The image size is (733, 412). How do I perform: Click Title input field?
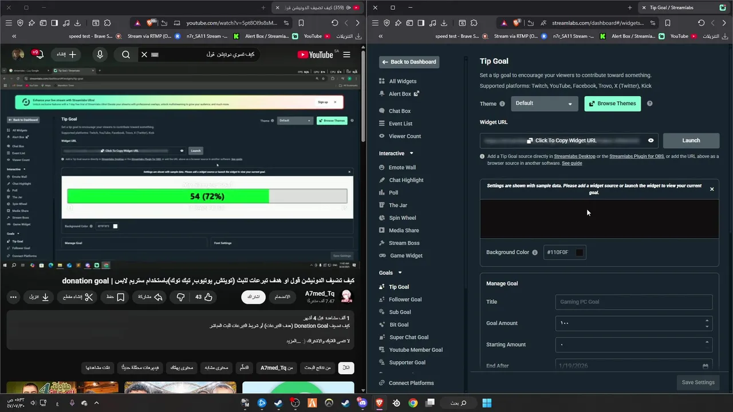click(634, 302)
